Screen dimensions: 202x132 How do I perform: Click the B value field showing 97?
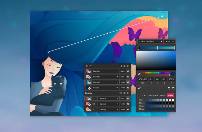click(x=164, y=79)
